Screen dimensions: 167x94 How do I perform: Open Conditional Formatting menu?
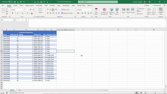[x=104, y=11]
